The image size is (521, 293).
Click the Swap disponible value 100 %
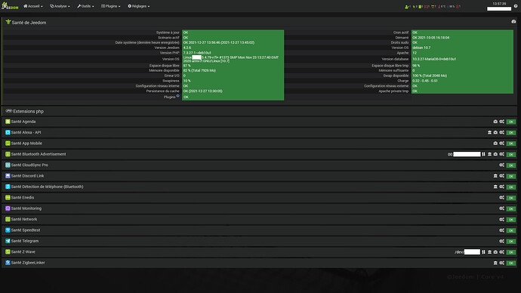coord(430,76)
